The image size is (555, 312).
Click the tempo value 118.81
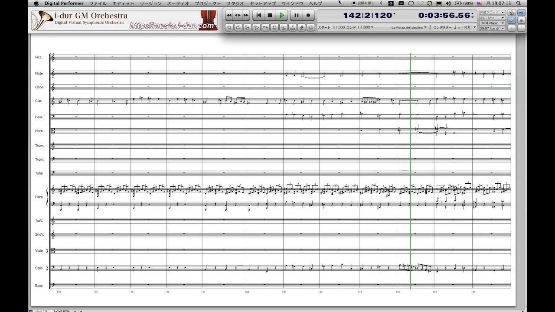466,27
